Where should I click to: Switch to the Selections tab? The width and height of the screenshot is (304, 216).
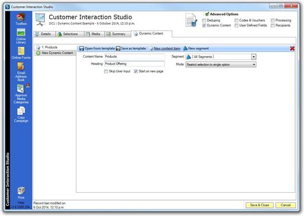coord(70,34)
